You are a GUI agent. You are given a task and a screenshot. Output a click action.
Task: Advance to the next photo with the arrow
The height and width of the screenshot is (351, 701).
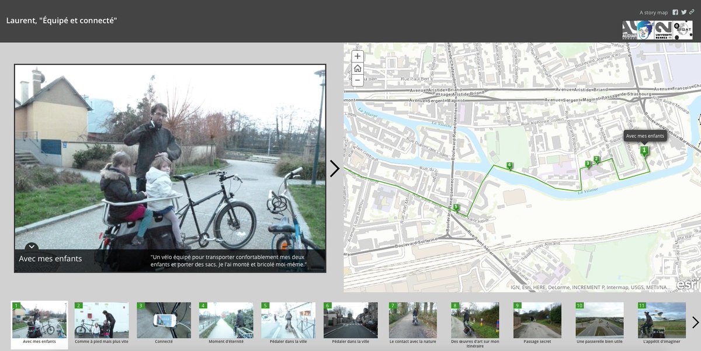[335, 168]
